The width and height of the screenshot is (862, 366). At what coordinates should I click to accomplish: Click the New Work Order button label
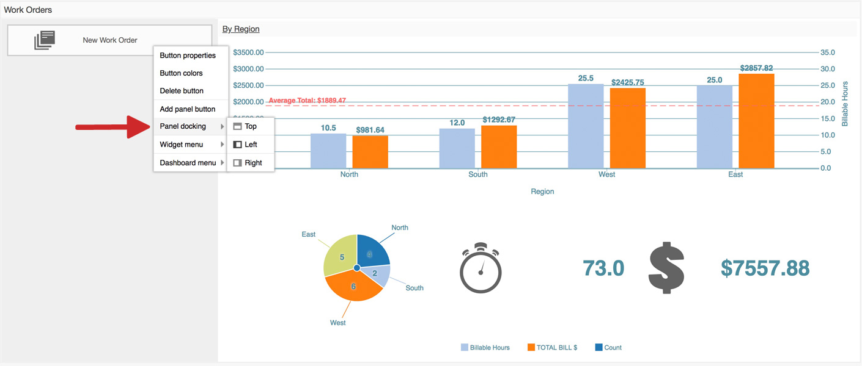point(110,40)
